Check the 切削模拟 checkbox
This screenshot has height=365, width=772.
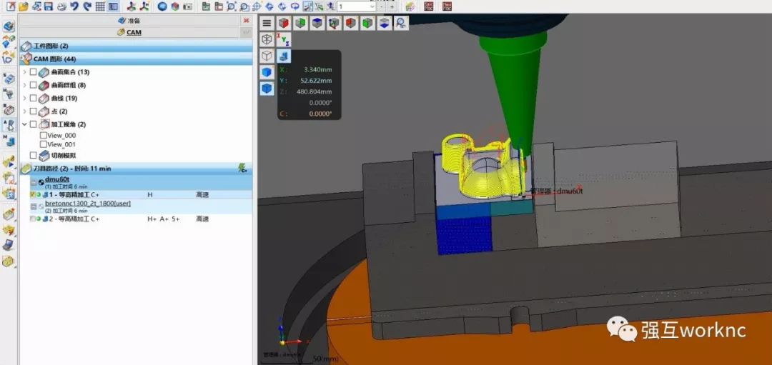pos(33,155)
